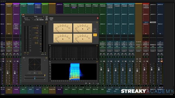Screen dimensions: 175x98
Task: Click SAFE button in the plugin header
Action: (46, 20)
